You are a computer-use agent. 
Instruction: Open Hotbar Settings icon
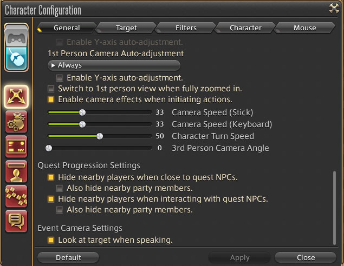click(x=16, y=196)
